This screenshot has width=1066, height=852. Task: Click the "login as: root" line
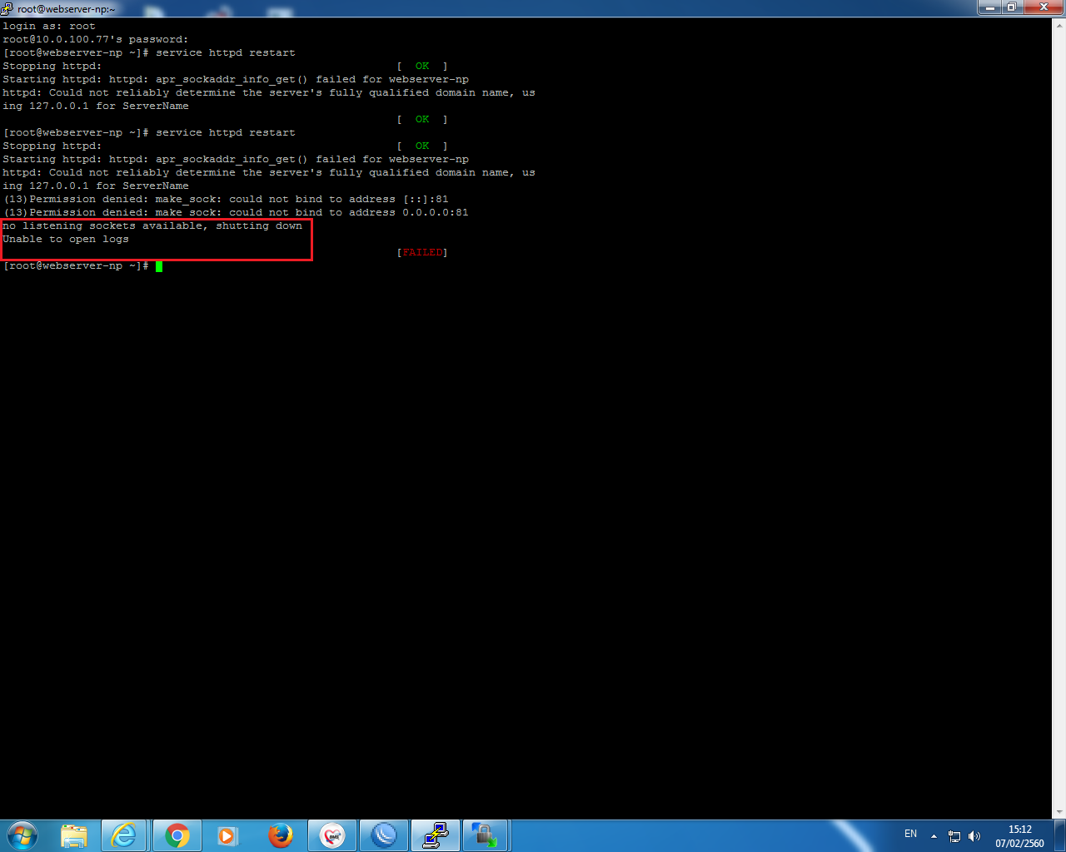pyautogui.click(x=49, y=26)
